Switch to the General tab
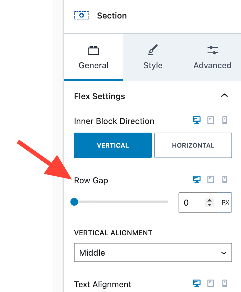The width and height of the screenshot is (241, 292). point(93,57)
